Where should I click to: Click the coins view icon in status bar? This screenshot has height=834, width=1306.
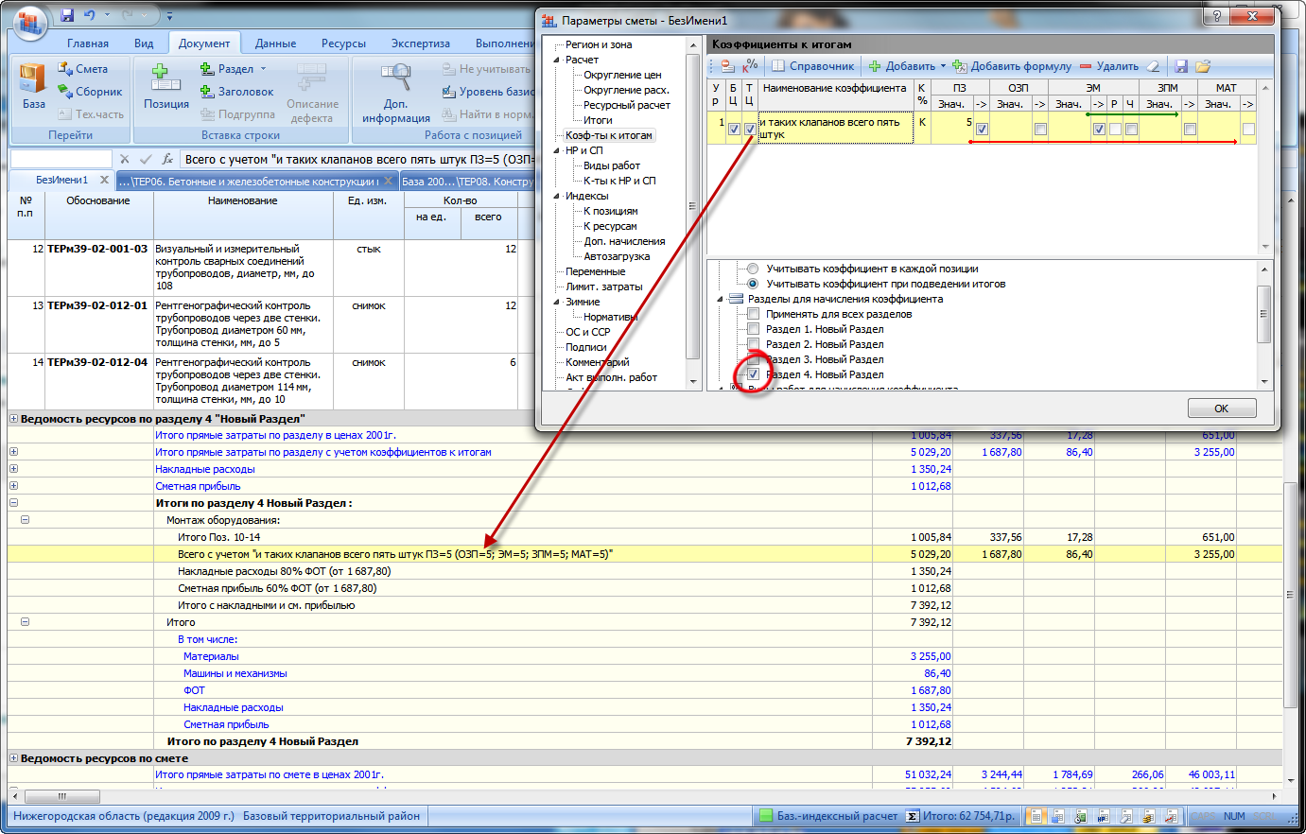point(1149,816)
